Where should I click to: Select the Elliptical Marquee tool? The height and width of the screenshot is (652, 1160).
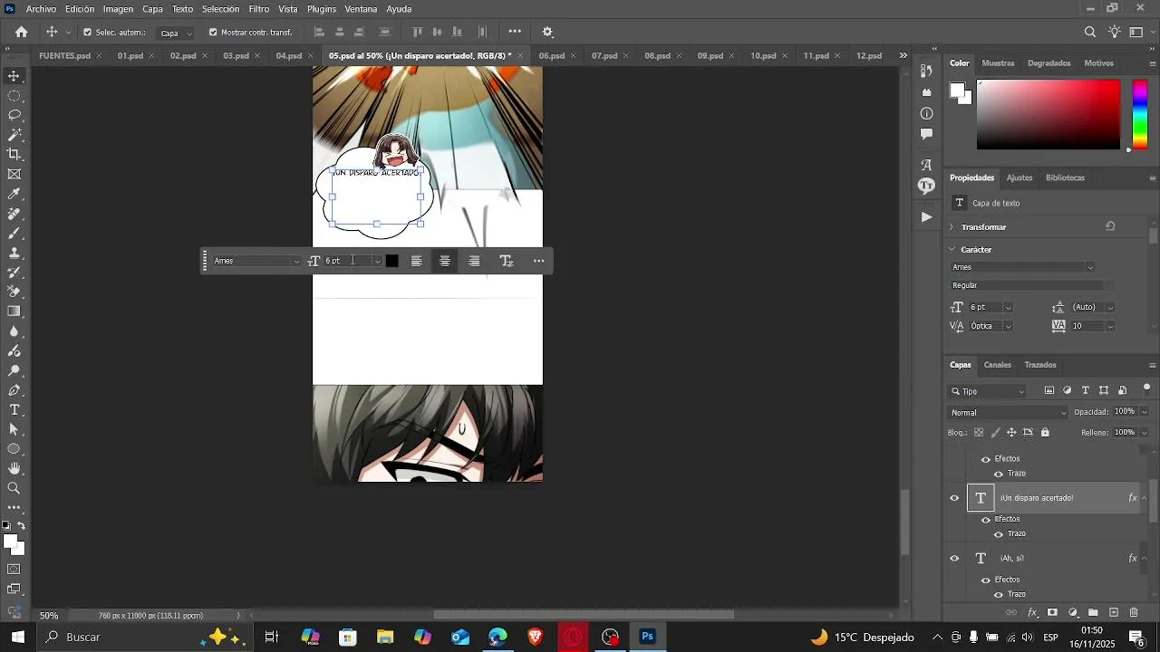[14, 96]
